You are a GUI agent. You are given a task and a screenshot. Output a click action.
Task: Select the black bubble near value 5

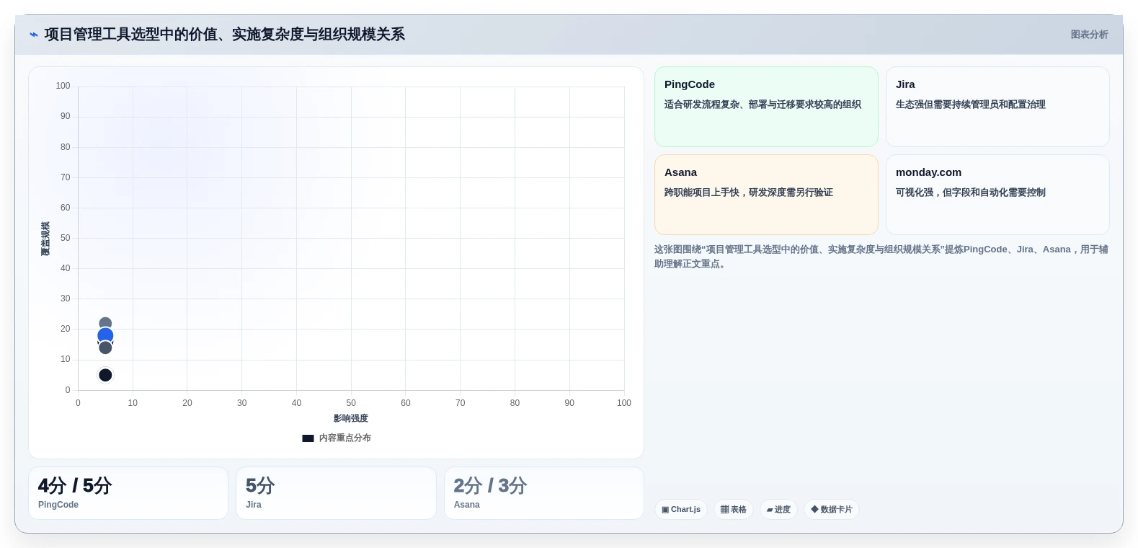(105, 375)
